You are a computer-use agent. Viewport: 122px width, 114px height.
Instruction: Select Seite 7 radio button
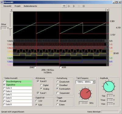point(4,101)
